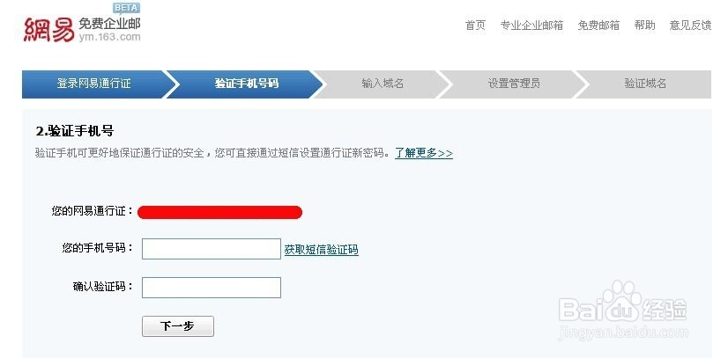728x358 pixels.
Task: Open 专业企业邮箱 in top navigation
Action: click(x=531, y=26)
